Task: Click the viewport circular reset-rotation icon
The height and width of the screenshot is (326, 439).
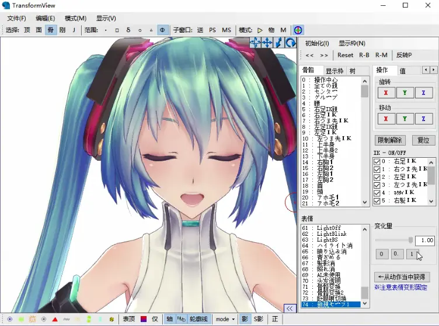Action: point(291,42)
